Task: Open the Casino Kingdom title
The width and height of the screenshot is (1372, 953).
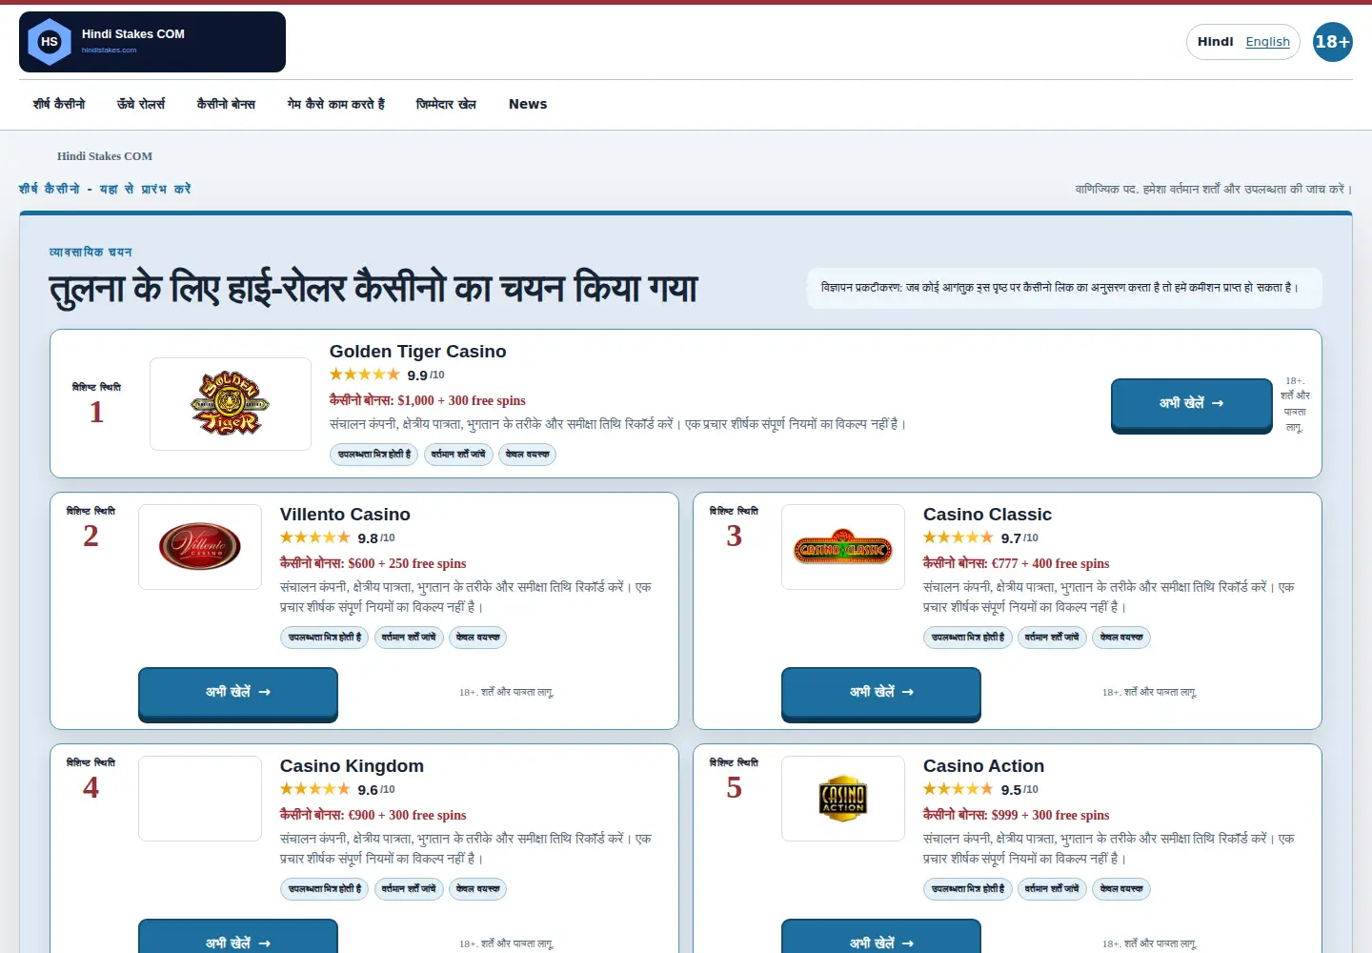Action: 352,766
